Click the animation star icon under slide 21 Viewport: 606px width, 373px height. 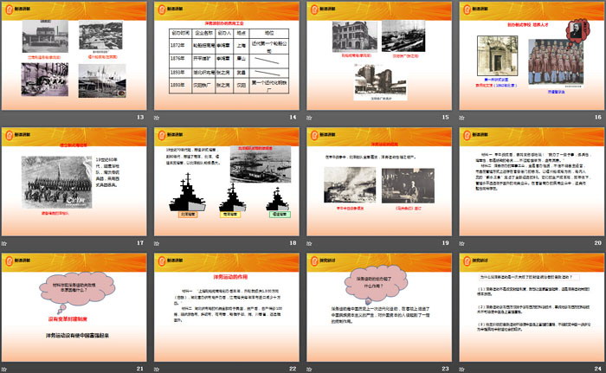[3, 370]
